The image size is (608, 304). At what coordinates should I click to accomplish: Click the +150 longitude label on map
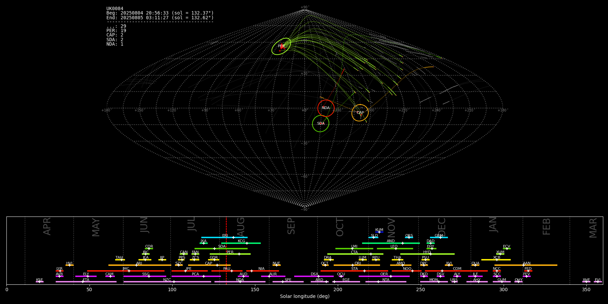click(139, 110)
